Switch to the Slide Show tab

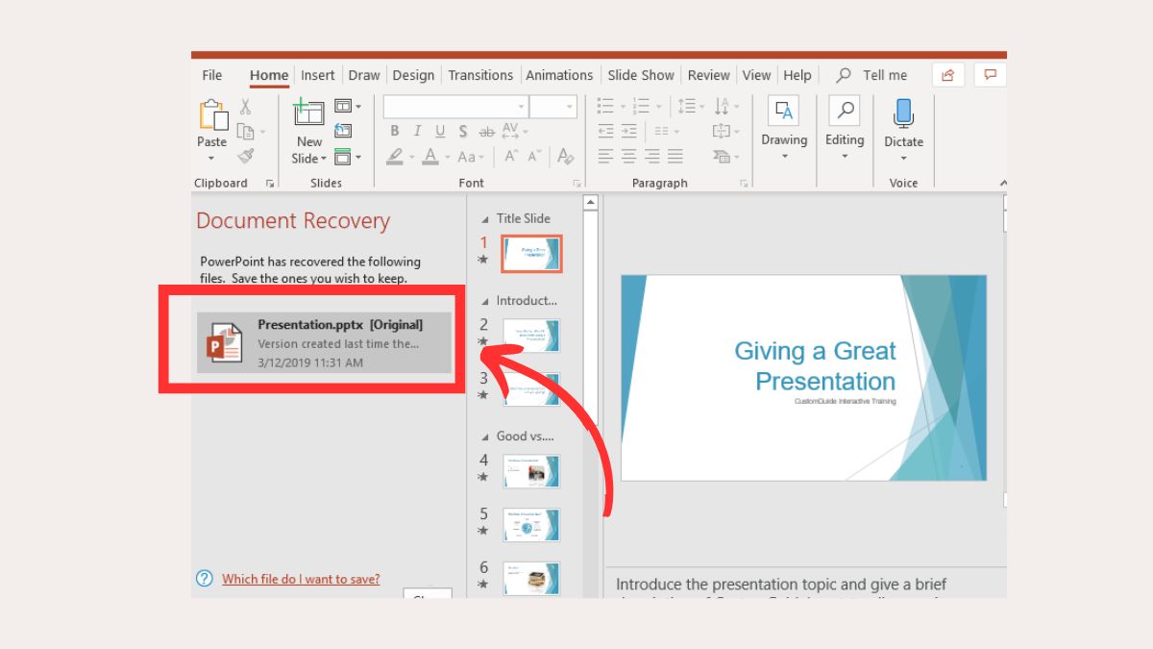pyautogui.click(x=641, y=75)
